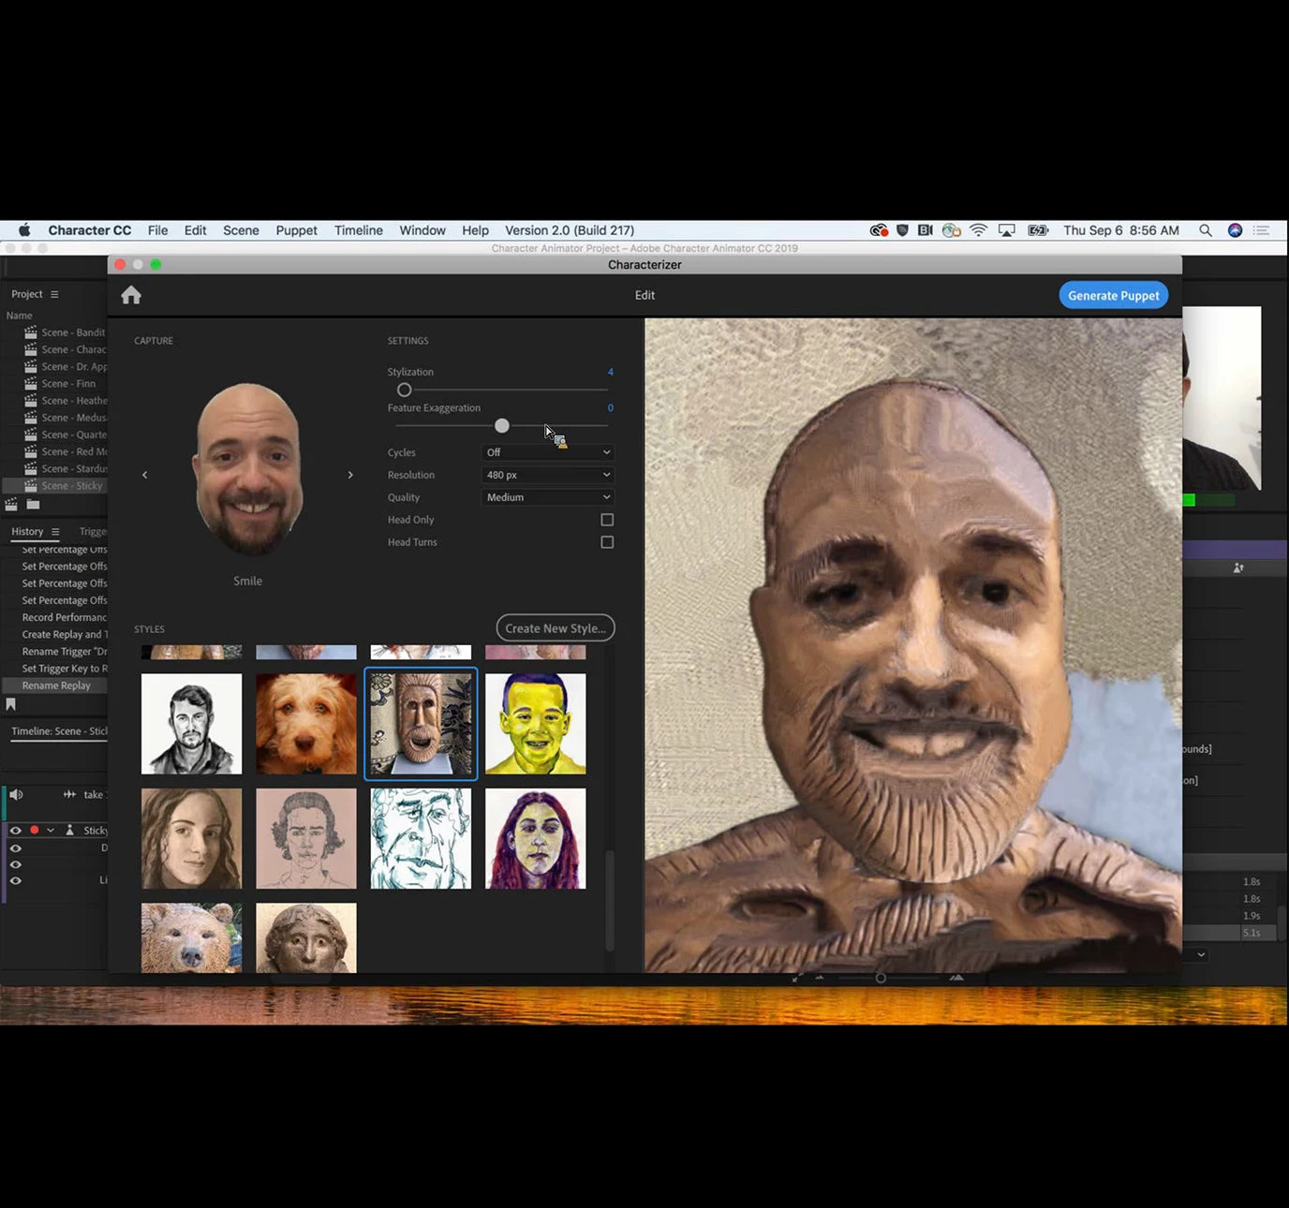Click the timeline audio speaker icon

coord(16,795)
